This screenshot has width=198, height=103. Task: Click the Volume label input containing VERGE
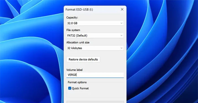[x=95, y=75]
